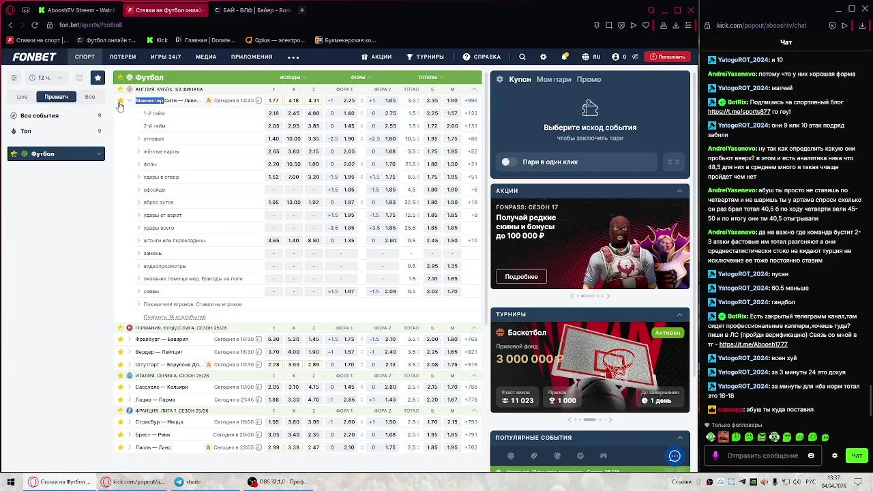This screenshot has width=873, height=491.
Task: Switch to the Все tab
Action: click(90, 97)
